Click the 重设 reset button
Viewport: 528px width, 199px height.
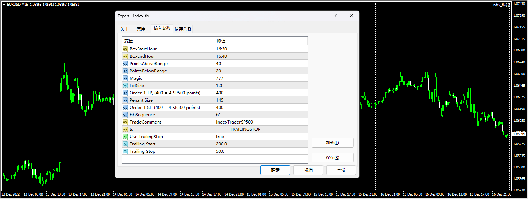coord(341,170)
